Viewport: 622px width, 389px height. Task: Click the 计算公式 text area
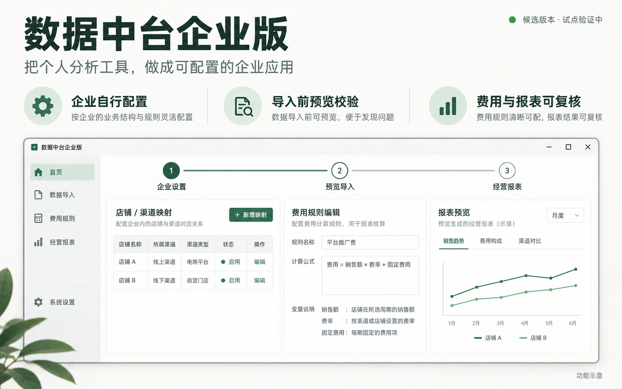tap(370, 275)
